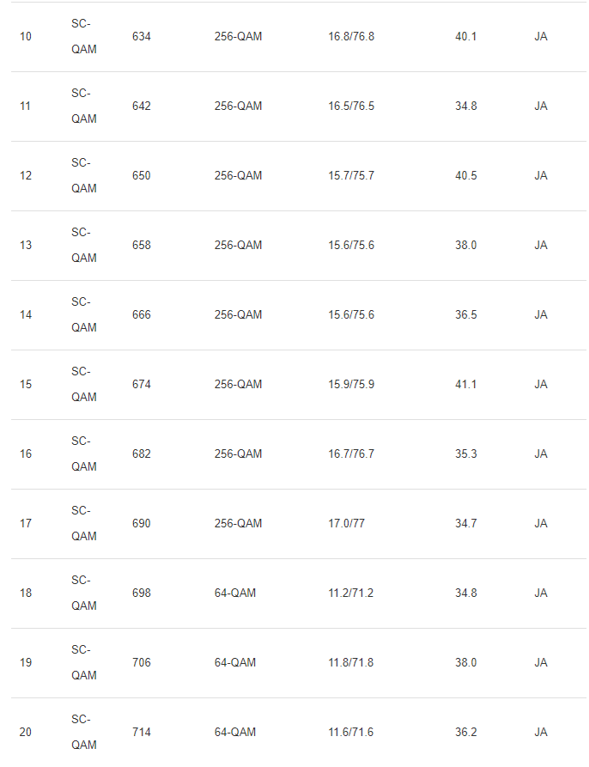The width and height of the screenshot is (589, 767).
Task: Click channel number 16
Action: (26, 454)
